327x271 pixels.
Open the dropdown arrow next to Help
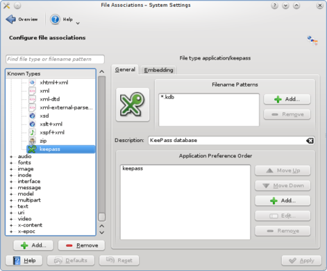pos(78,23)
